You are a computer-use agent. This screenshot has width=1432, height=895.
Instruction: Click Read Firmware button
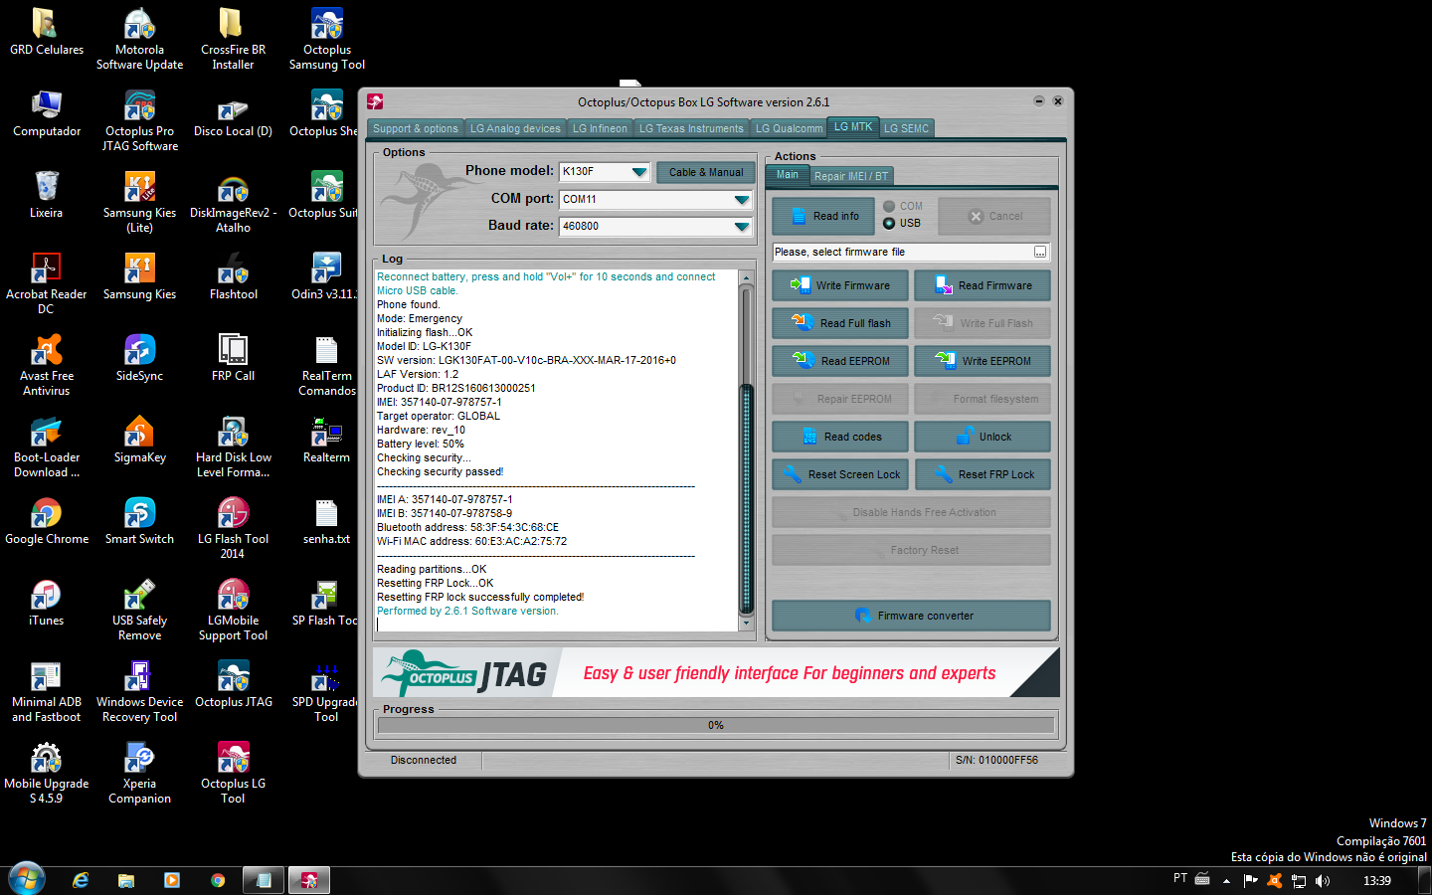pos(983,285)
